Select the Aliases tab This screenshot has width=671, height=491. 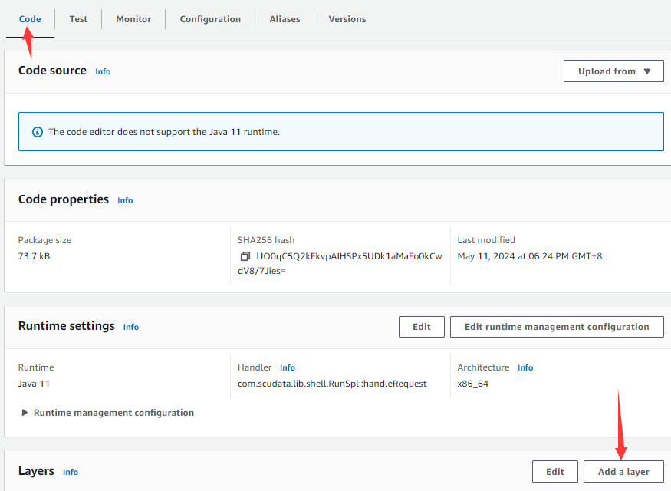click(285, 19)
